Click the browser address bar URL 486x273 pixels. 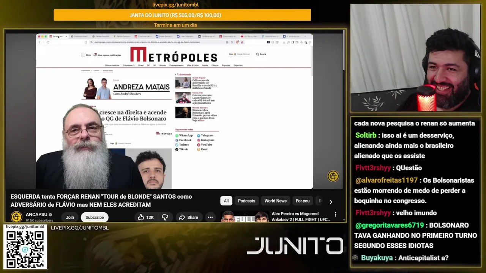click(x=147, y=42)
